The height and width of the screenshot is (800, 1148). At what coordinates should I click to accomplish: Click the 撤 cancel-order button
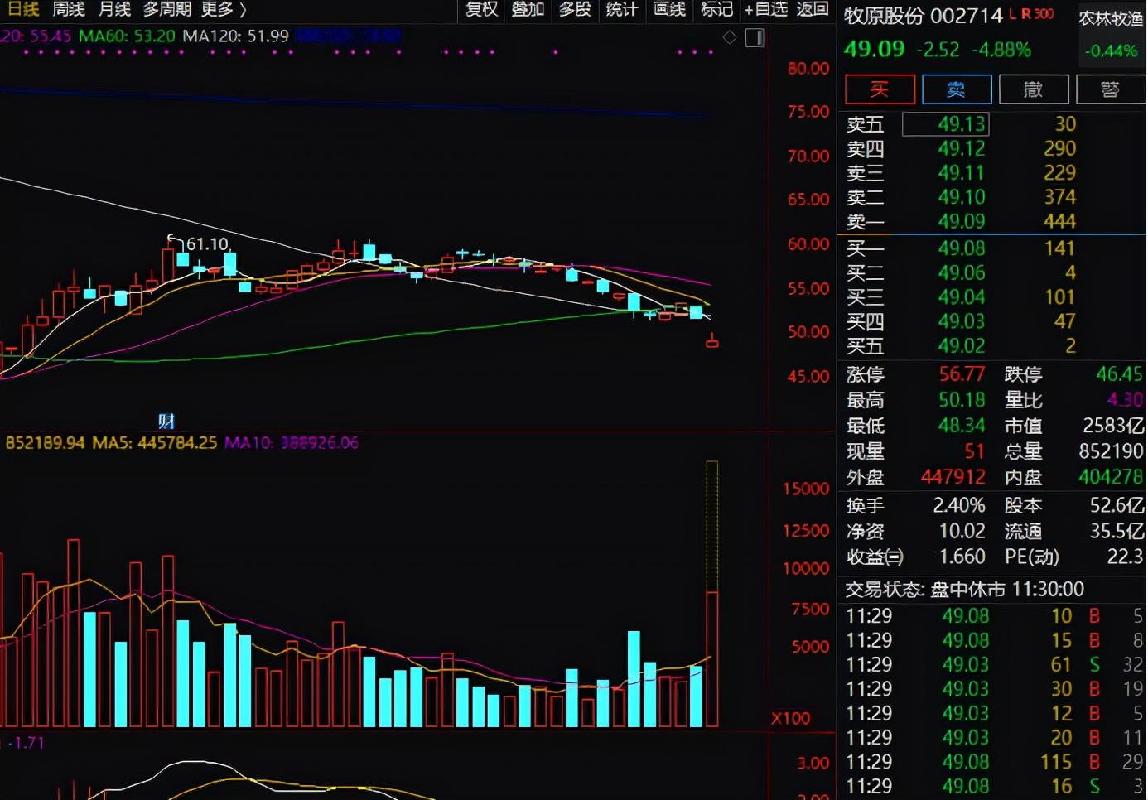click(x=1034, y=89)
